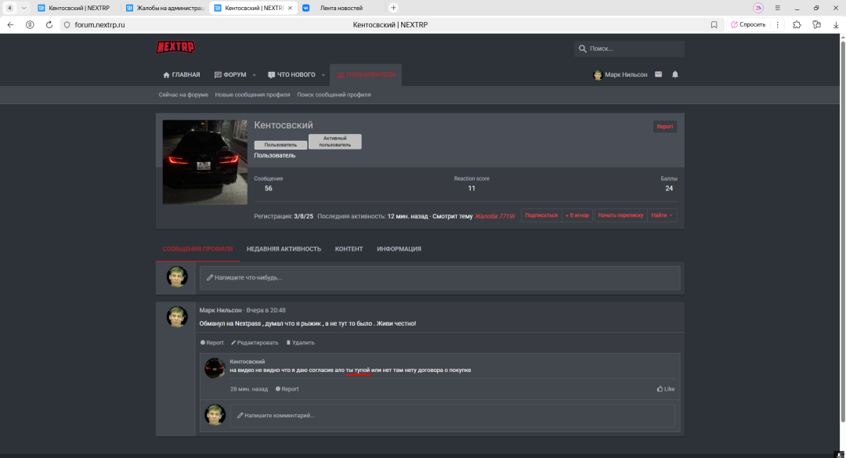Image resolution: width=846 pixels, height=458 pixels.
Task: Bookmark this page via the address bar icon
Action: [x=714, y=24]
